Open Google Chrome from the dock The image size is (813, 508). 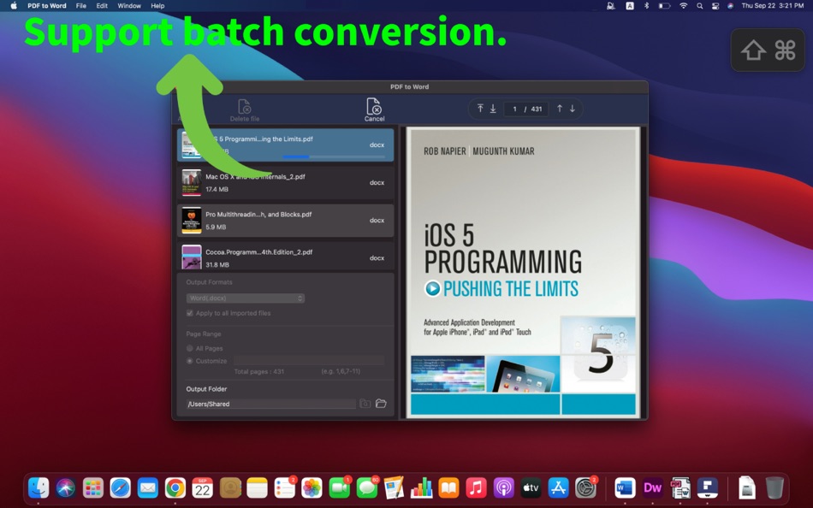coord(175,487)
